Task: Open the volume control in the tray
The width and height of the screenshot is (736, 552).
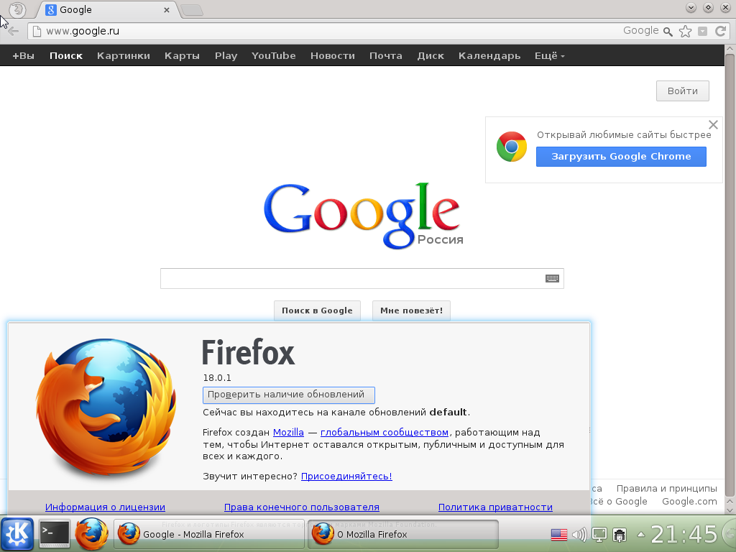Action: 580,535
